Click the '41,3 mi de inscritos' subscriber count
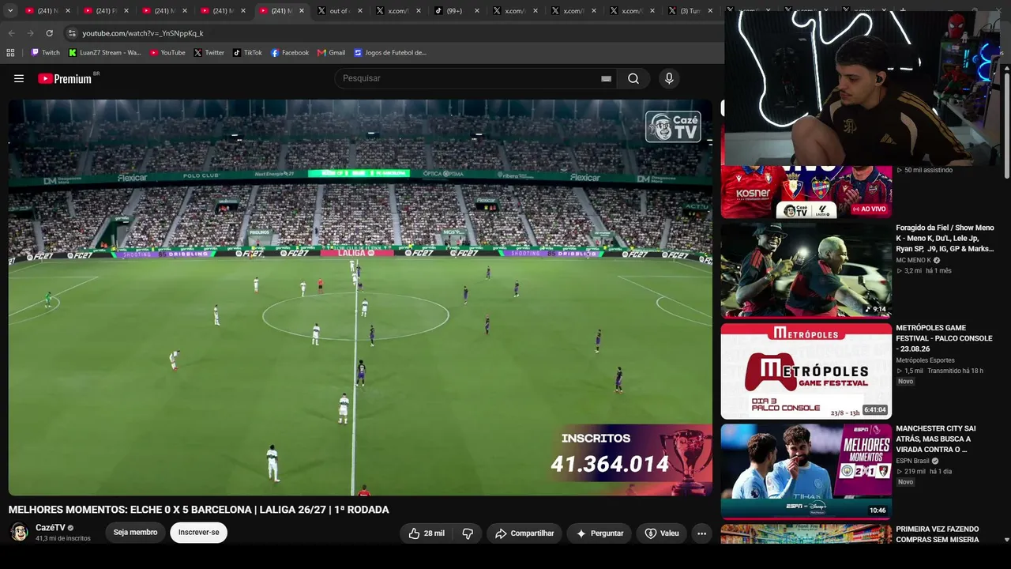 [x=63, y=538]
